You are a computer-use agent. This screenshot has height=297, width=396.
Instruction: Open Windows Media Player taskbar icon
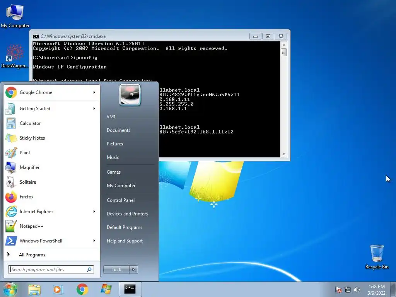58,289
